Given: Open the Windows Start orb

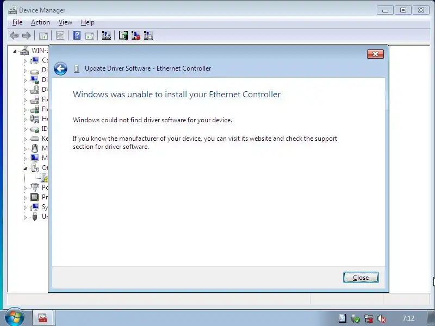Looking at the screenshot, I should (x=15, y=317).
